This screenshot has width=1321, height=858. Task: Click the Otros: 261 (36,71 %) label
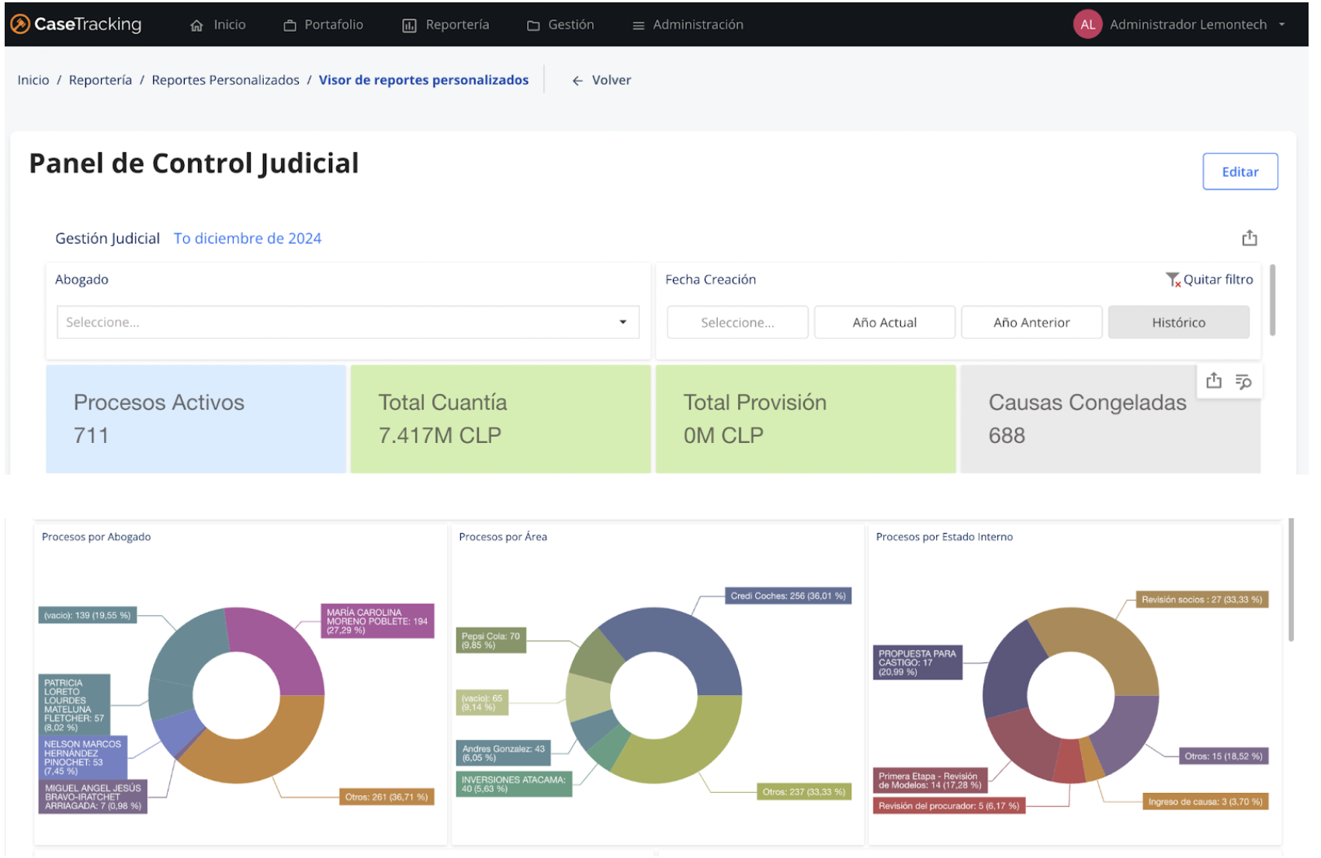387,797
